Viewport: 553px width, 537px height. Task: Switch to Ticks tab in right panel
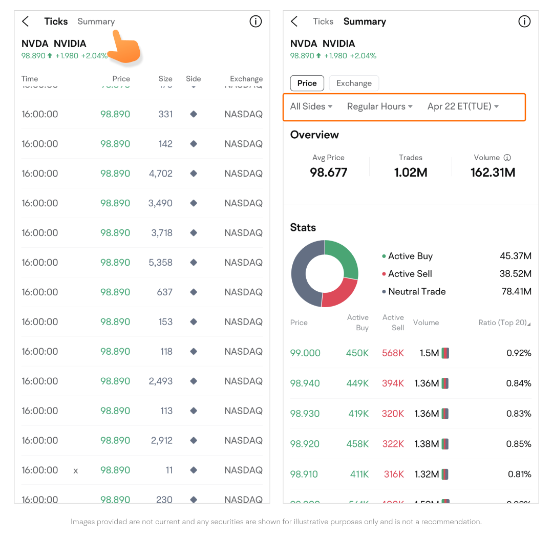click(323, 22)
